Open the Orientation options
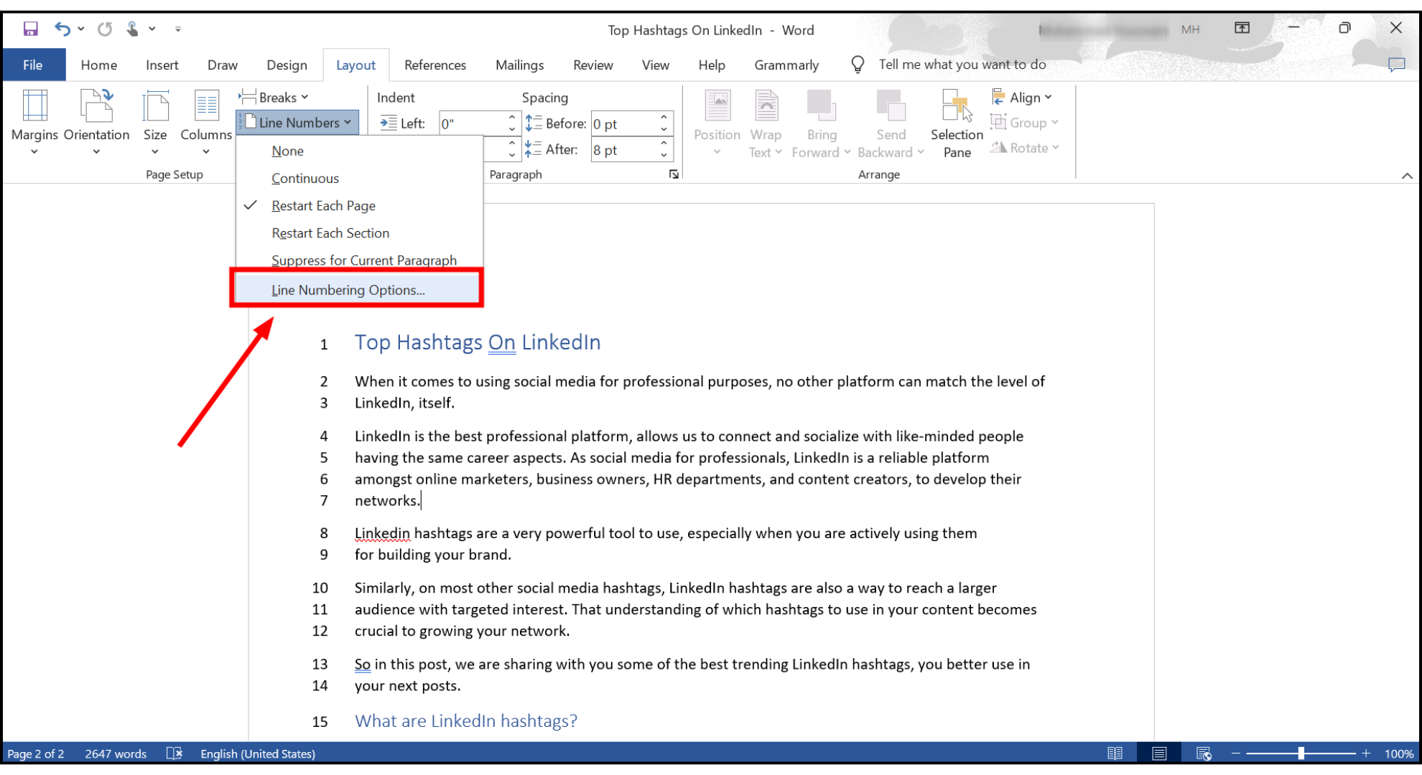 [96, 123]
